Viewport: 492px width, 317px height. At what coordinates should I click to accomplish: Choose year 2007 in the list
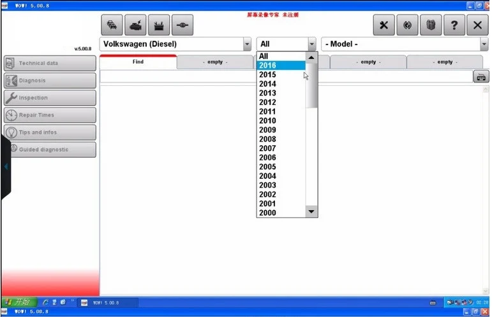281,148
